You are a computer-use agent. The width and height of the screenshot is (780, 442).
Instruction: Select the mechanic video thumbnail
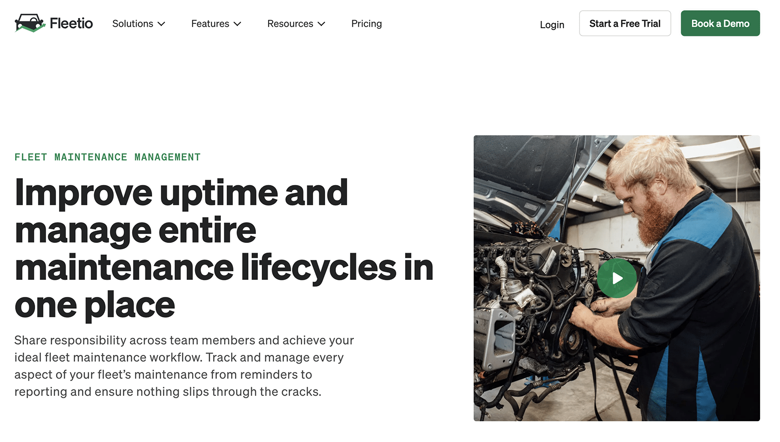617,278
